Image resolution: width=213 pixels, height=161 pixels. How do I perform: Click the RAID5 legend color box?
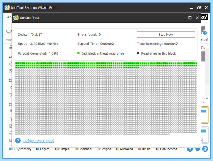[140, 149]
